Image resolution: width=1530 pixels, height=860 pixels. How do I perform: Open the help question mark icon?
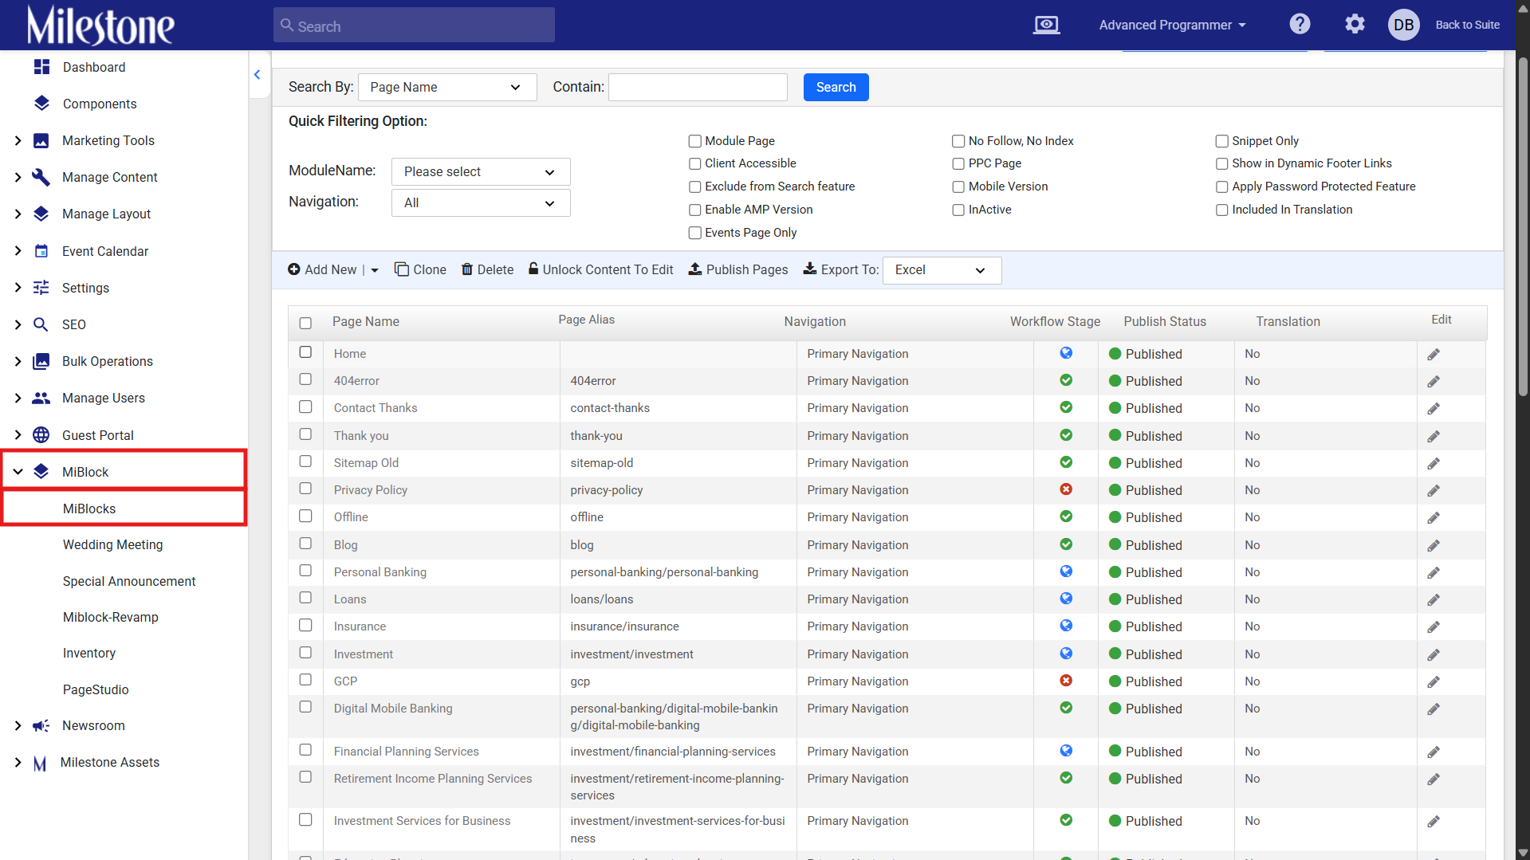pyautogui.click(x=1300, y=24)
